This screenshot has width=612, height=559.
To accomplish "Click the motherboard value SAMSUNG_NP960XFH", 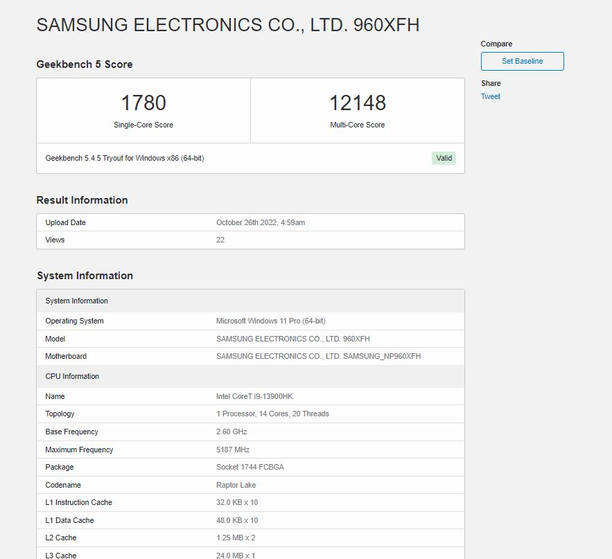I will coord(318,356).
